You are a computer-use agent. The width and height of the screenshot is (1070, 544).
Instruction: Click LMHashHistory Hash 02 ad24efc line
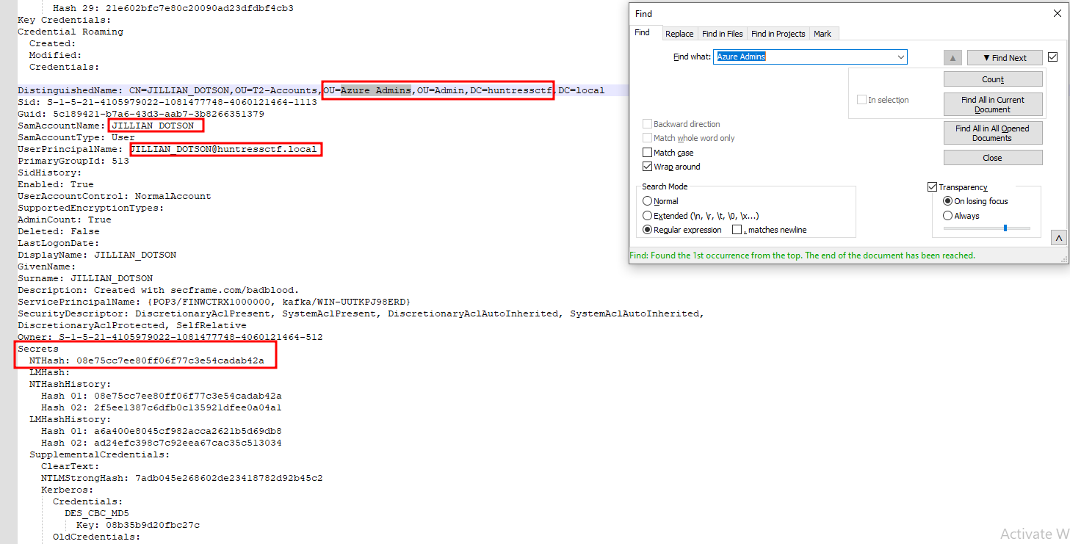[x=162, y=443]
